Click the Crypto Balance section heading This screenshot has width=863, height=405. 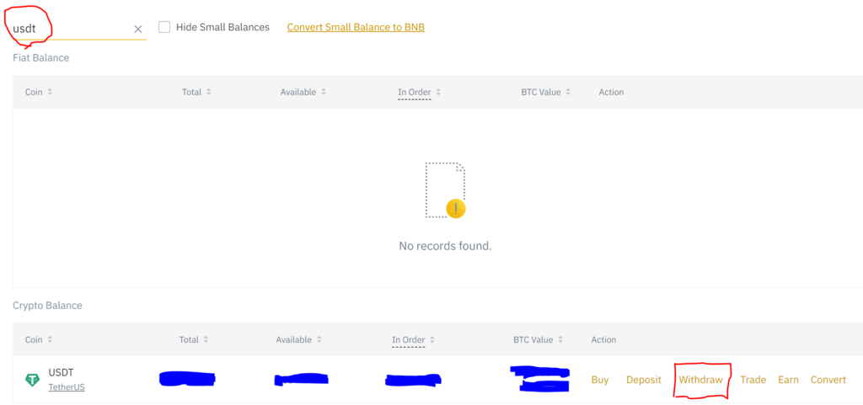(x=47, y=306)
